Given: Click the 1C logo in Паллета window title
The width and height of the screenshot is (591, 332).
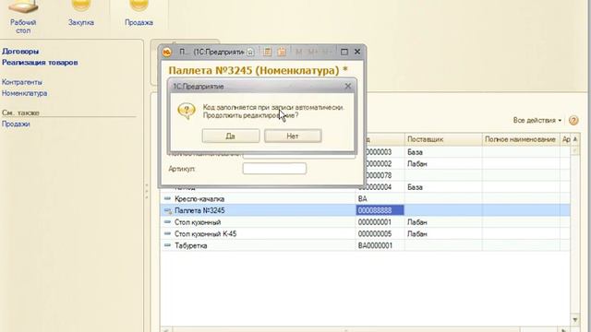Looking at the screenshot, I should point(167,52).
